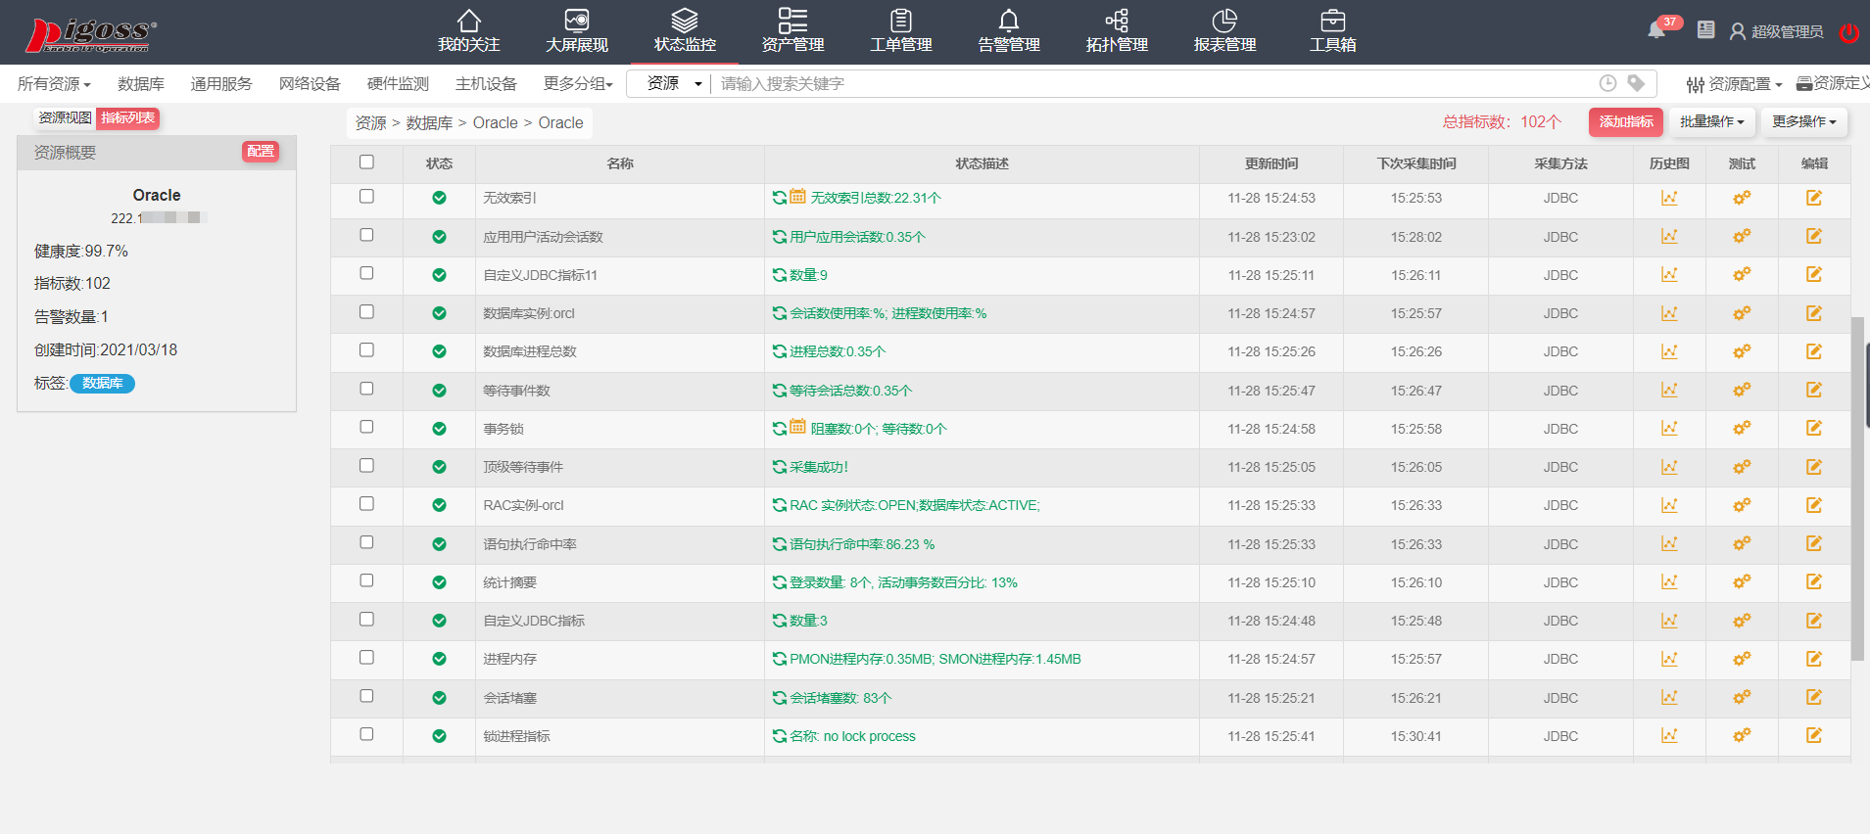Click the red 配置 button in 资源概要
1870x834 pixels.
tap(261, 151)
